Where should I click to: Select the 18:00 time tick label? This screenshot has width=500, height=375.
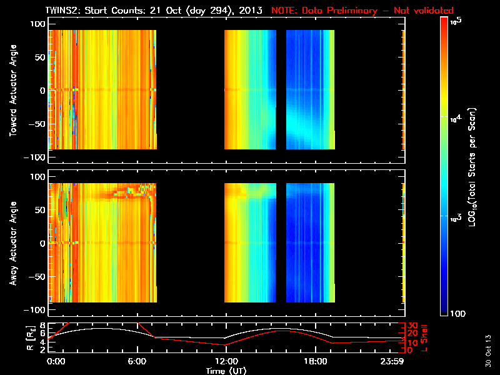tap(314, 361)
